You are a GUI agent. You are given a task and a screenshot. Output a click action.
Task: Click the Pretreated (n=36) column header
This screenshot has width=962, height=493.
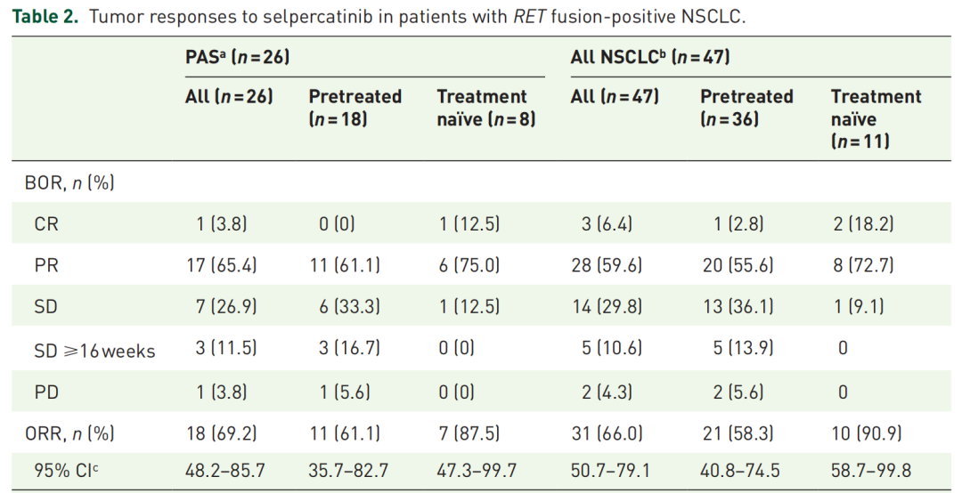click(746, 107)
